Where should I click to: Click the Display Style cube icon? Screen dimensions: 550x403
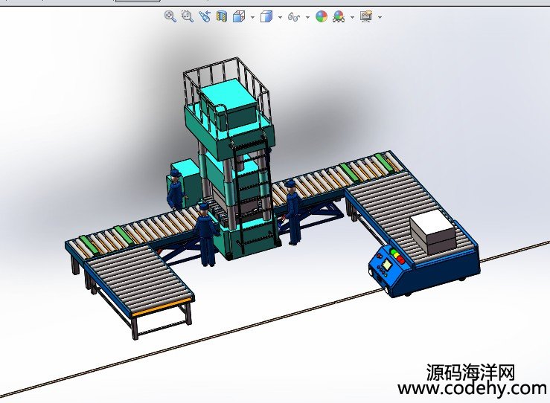(x=266, y=16)
